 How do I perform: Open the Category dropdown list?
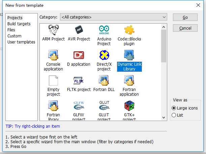pyautogui.click(x=114, y=17)
